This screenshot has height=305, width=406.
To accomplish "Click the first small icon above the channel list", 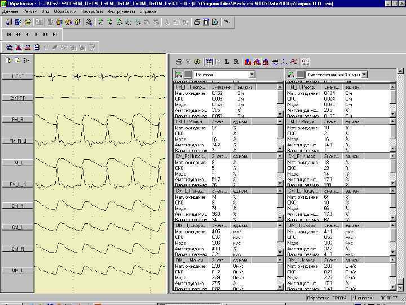I will coord(8,60).
